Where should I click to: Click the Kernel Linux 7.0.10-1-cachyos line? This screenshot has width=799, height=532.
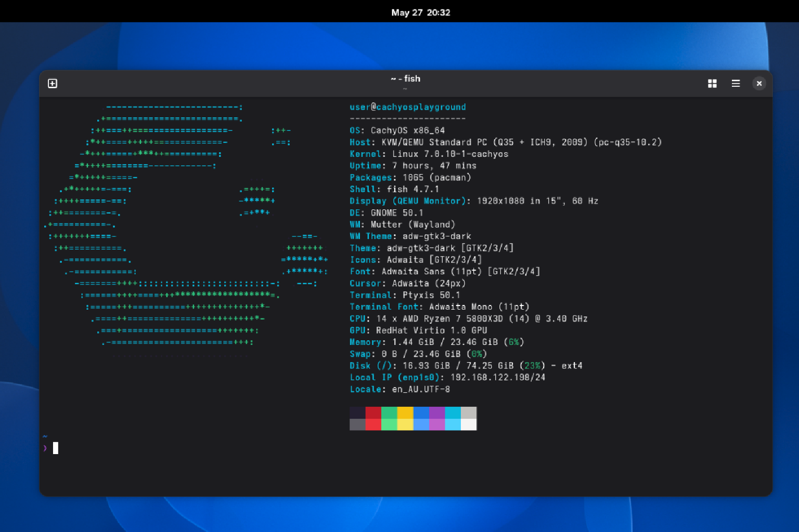(x=429, y=154)
